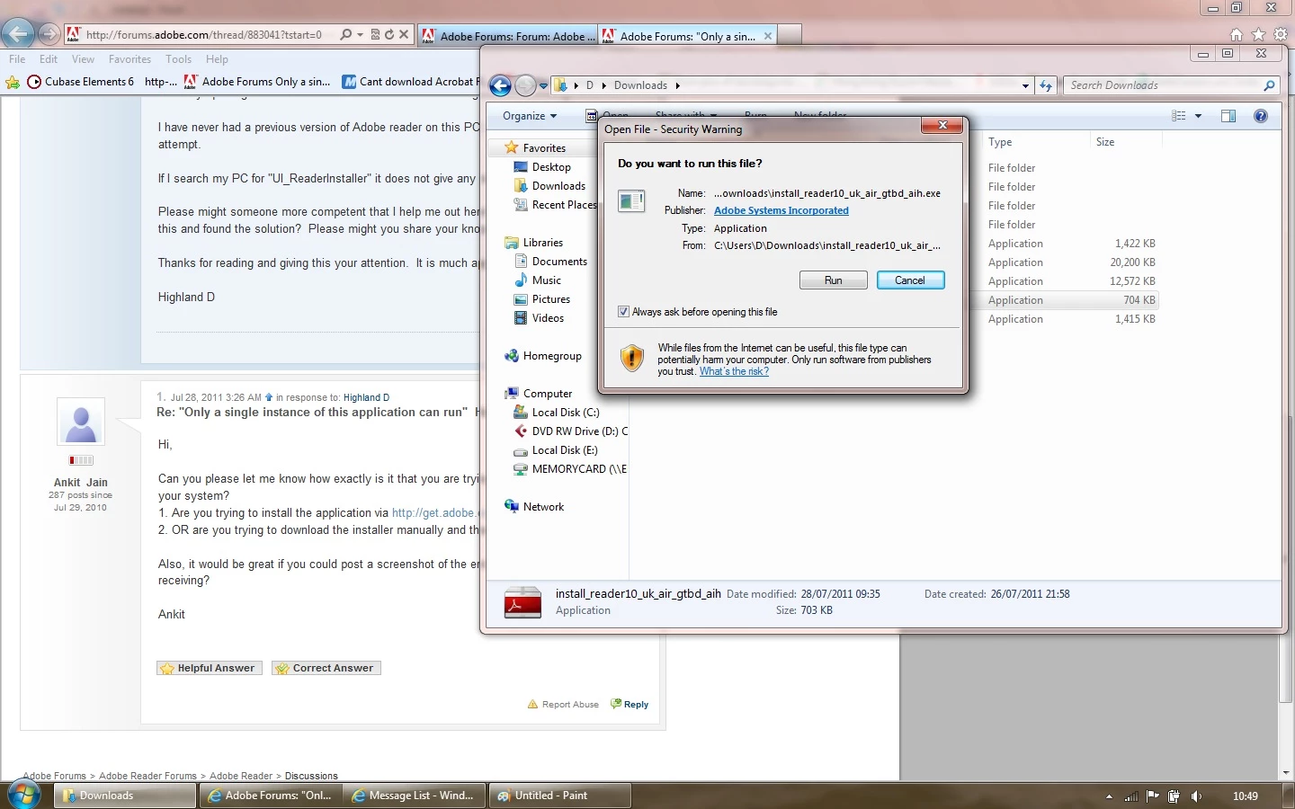
Task: Click the volume speaker tray icon
Action: [x=1196, y=796]
